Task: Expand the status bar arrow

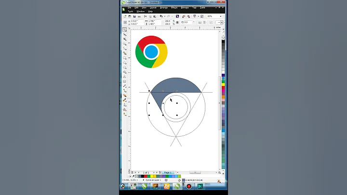Action: (144, 180)
